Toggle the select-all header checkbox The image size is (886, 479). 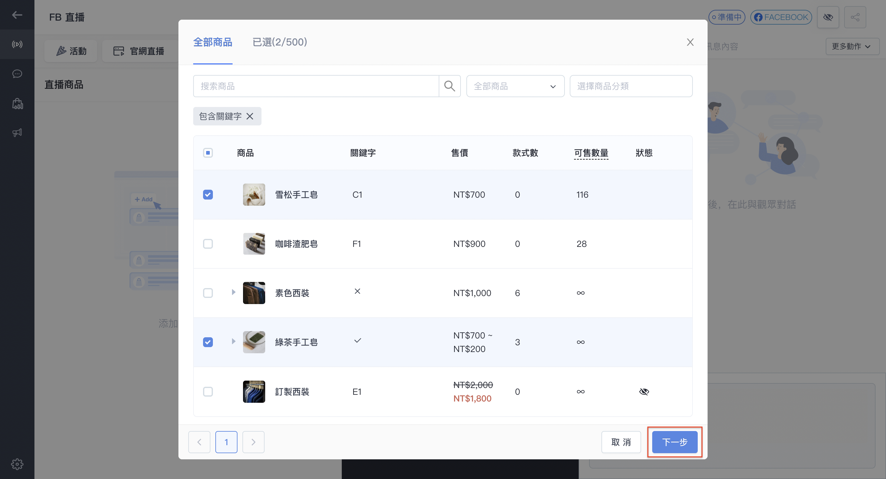(208, 152)
